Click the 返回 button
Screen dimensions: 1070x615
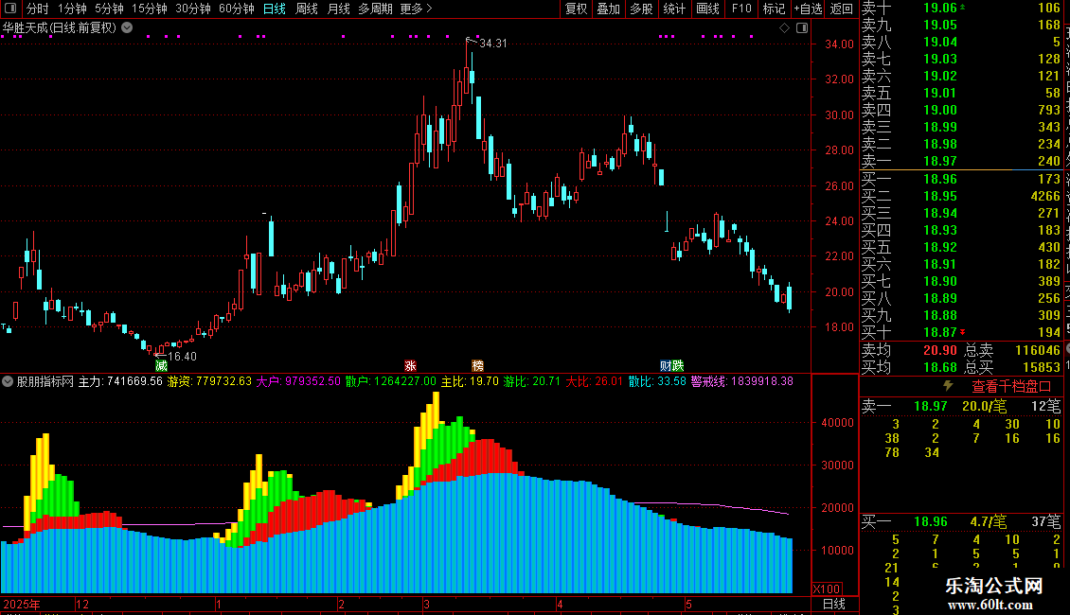coord(842,9)
